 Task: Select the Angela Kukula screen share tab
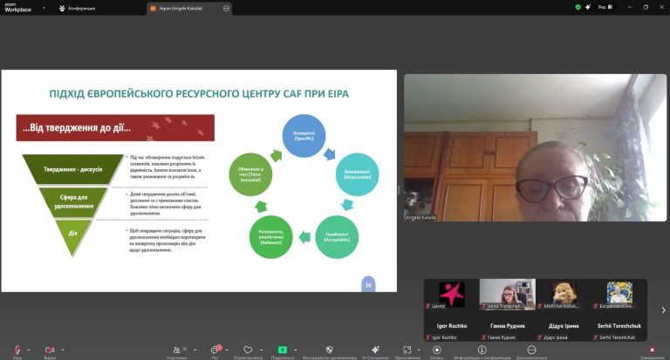(189, 7)
